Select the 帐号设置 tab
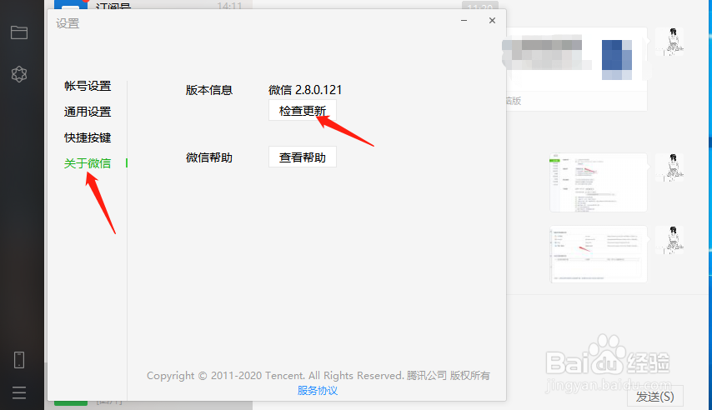Screen dimensions: 712x410 (x=88, y=86)
